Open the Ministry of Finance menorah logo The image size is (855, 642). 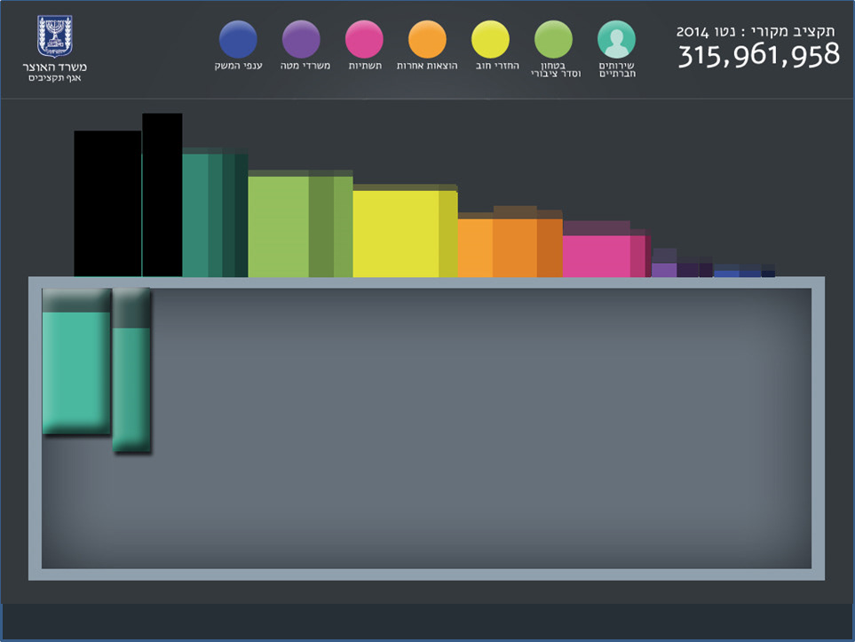(x=54, y=36)
